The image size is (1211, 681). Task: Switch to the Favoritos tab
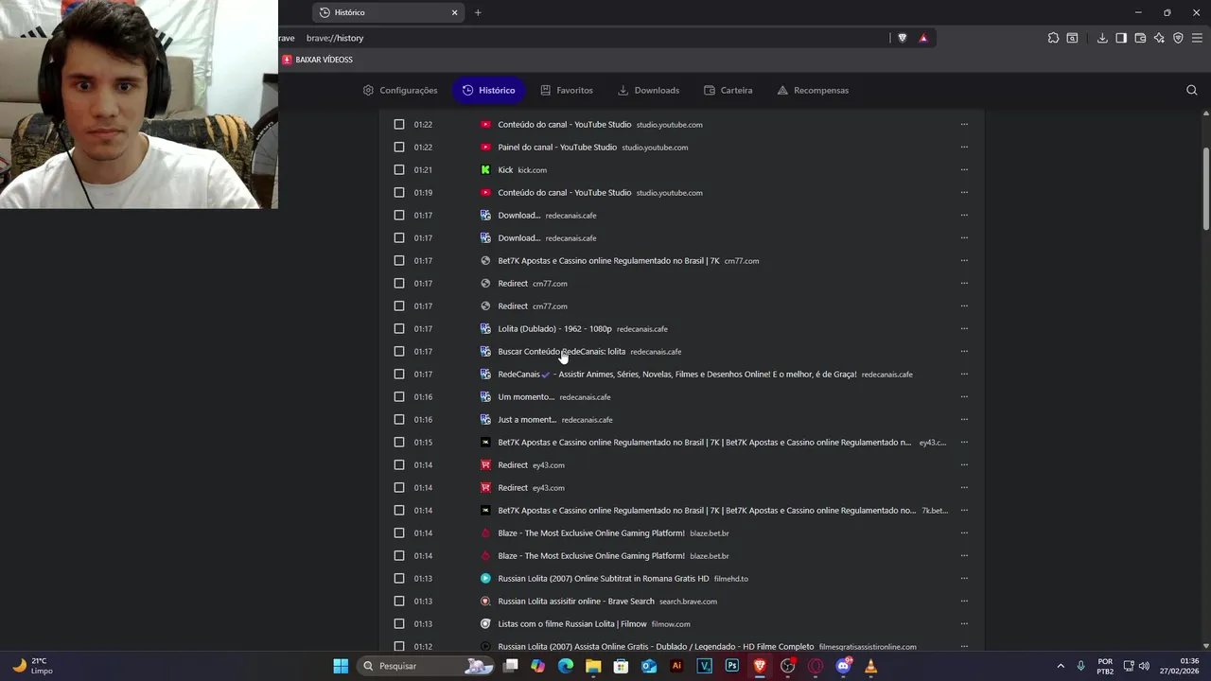point(567,90)
